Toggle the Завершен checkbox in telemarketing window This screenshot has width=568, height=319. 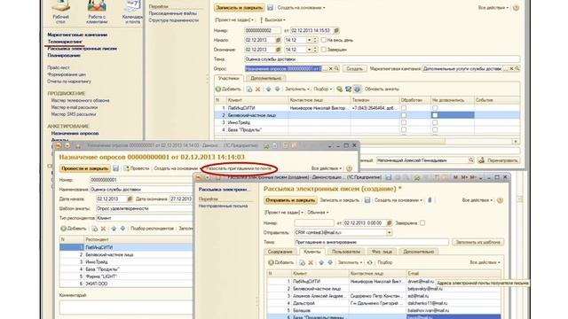pos(324,50)
